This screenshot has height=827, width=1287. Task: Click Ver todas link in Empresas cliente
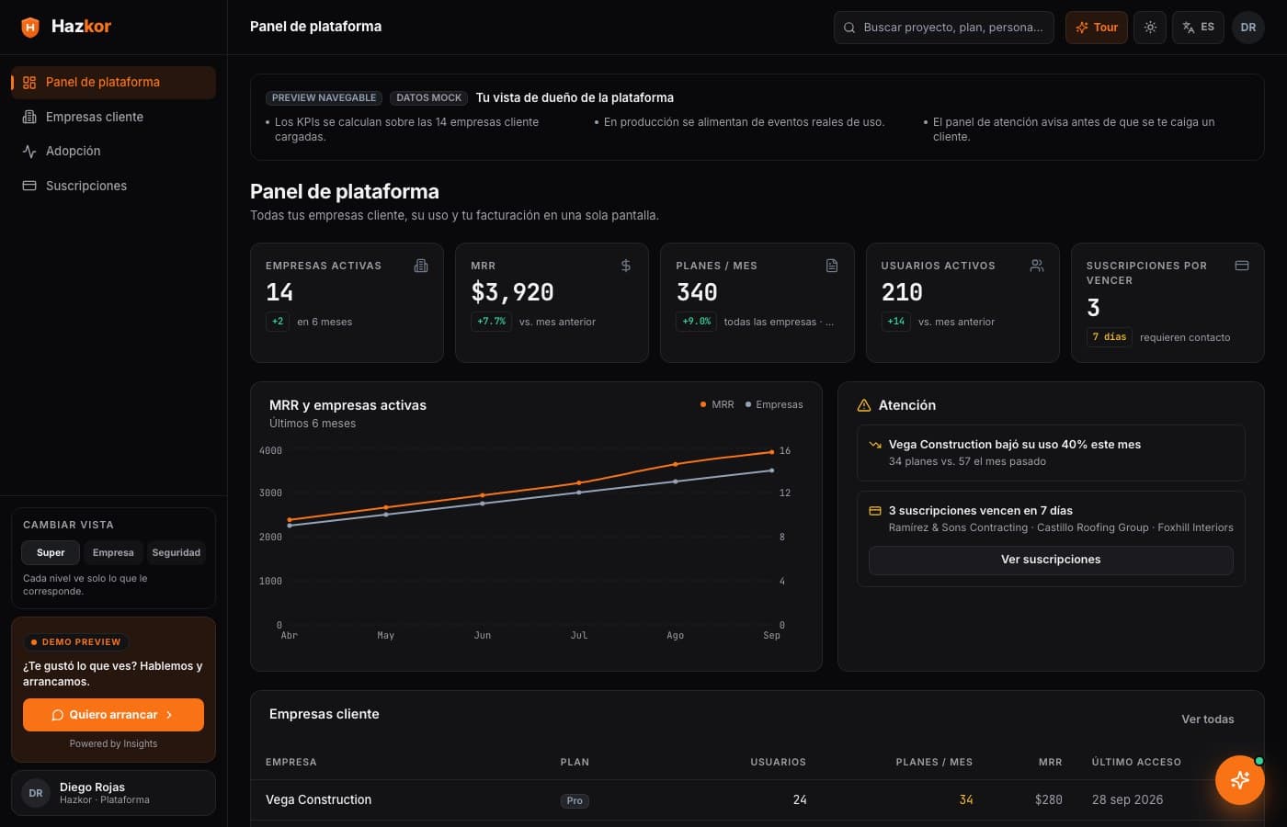pyautogui.click(x=1208, y=719)
